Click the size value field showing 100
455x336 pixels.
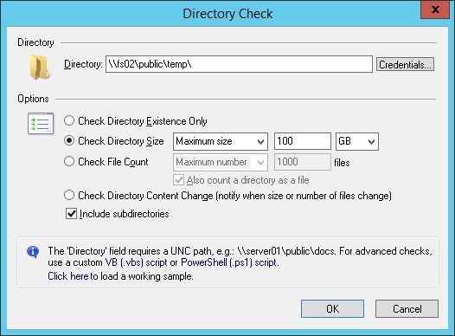(x=303, y=141)
